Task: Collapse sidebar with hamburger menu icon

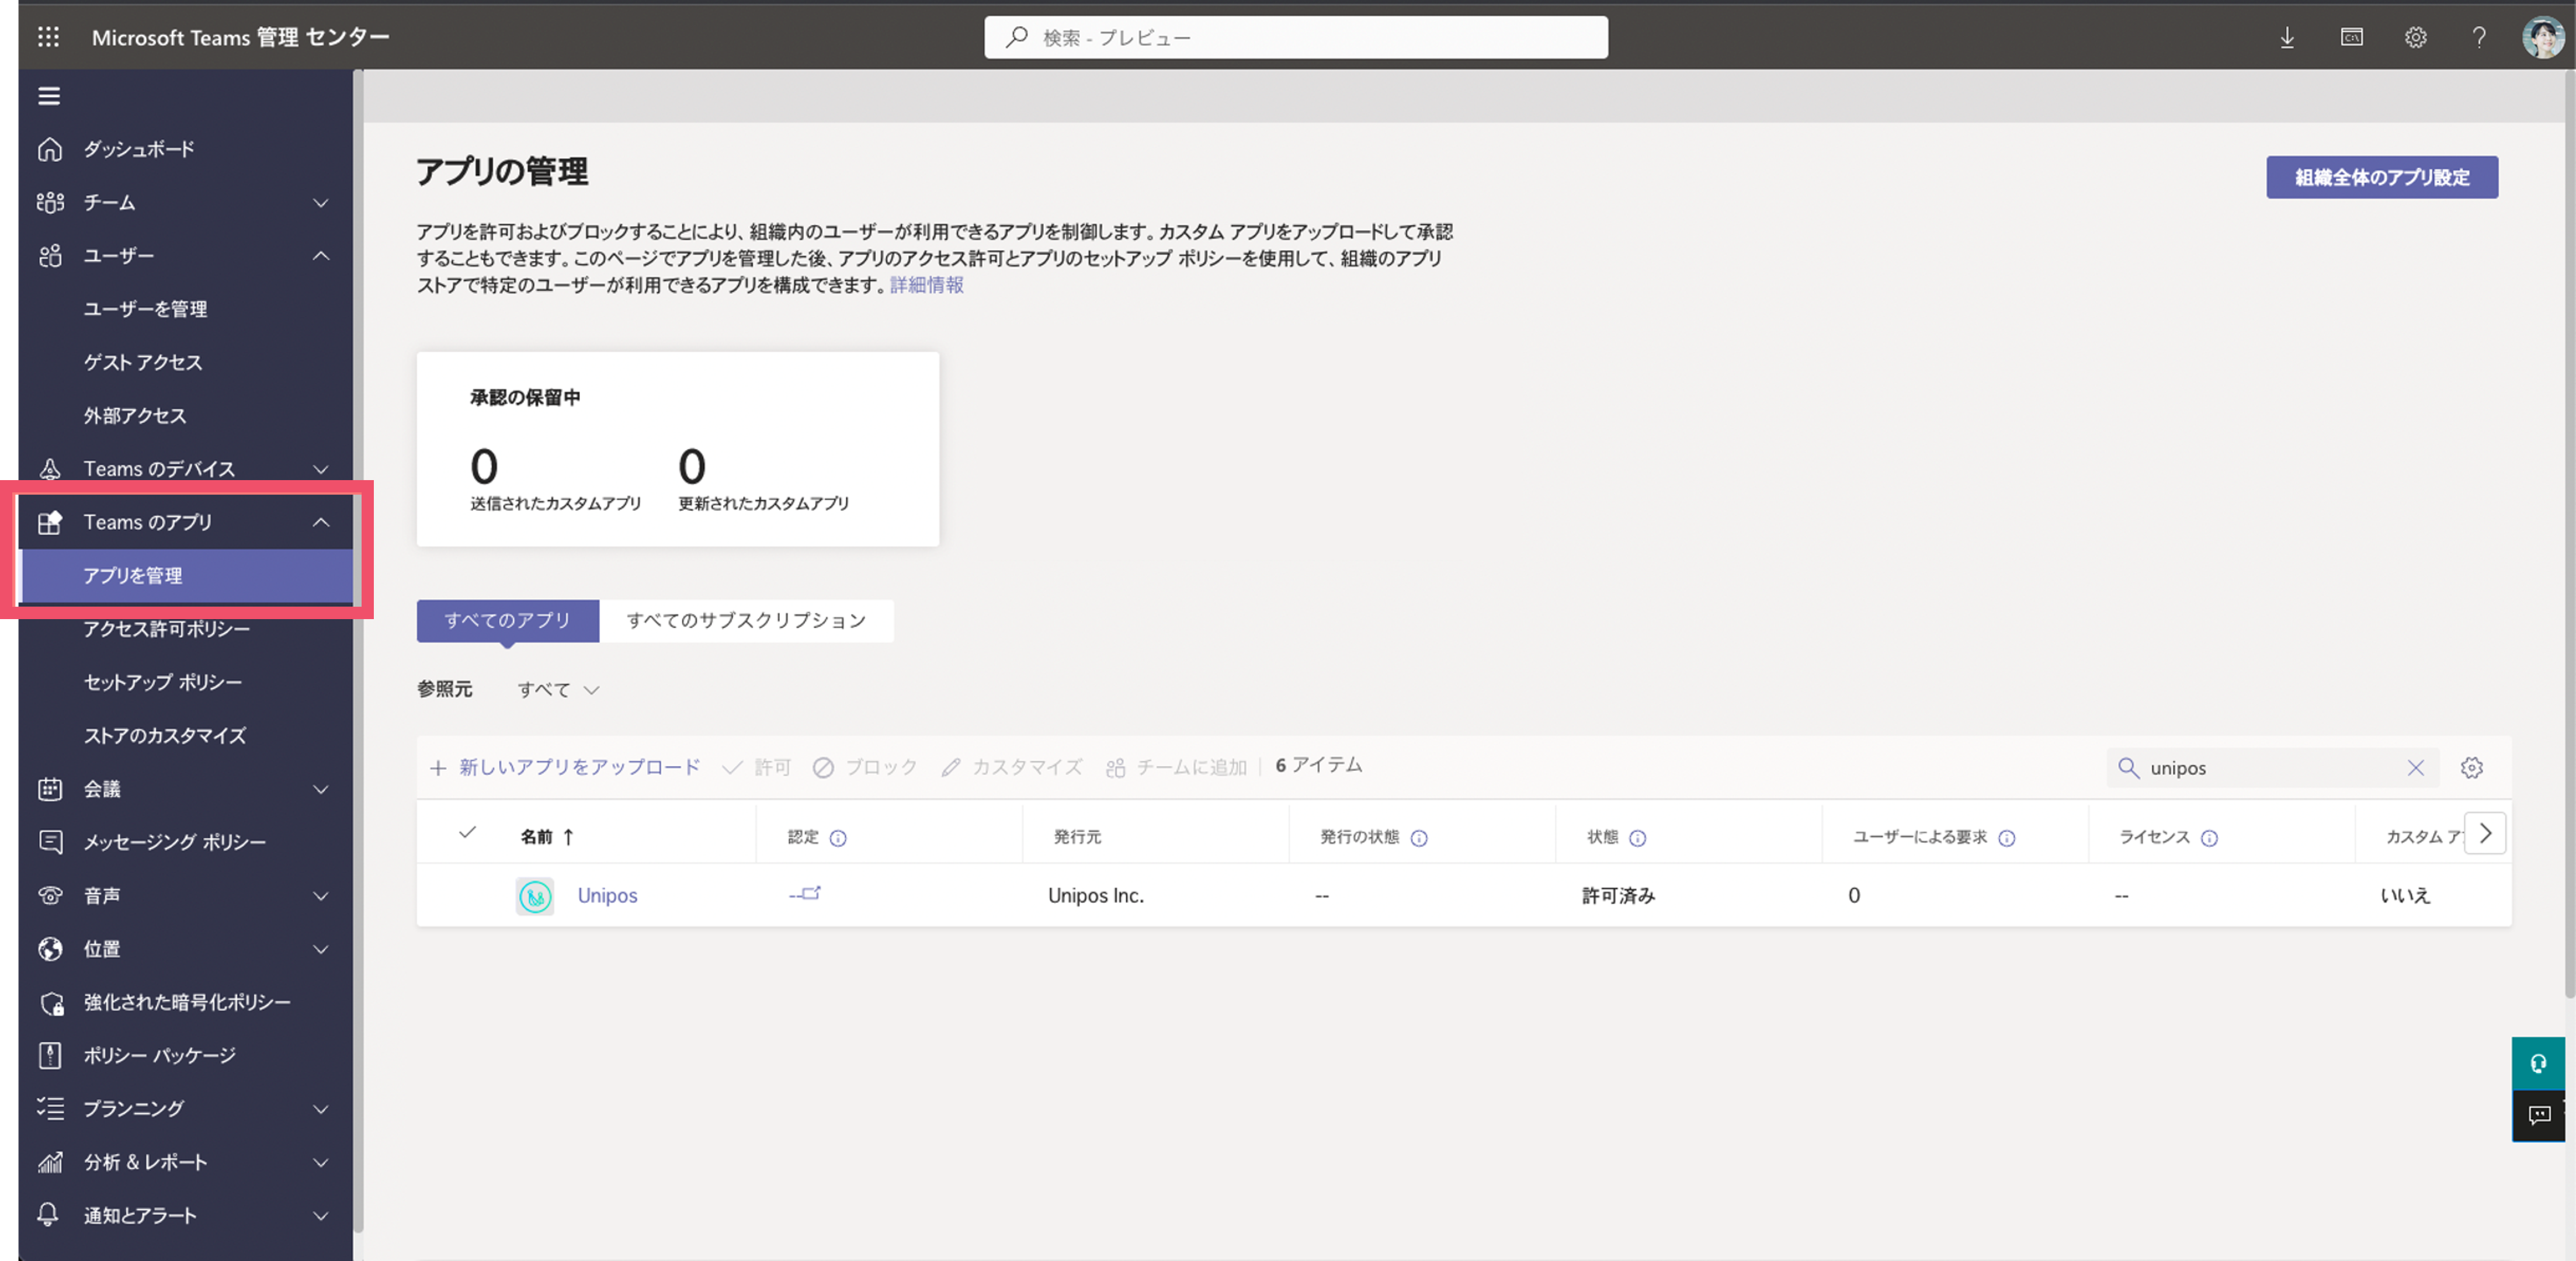Action: click(x=49, y=96)
